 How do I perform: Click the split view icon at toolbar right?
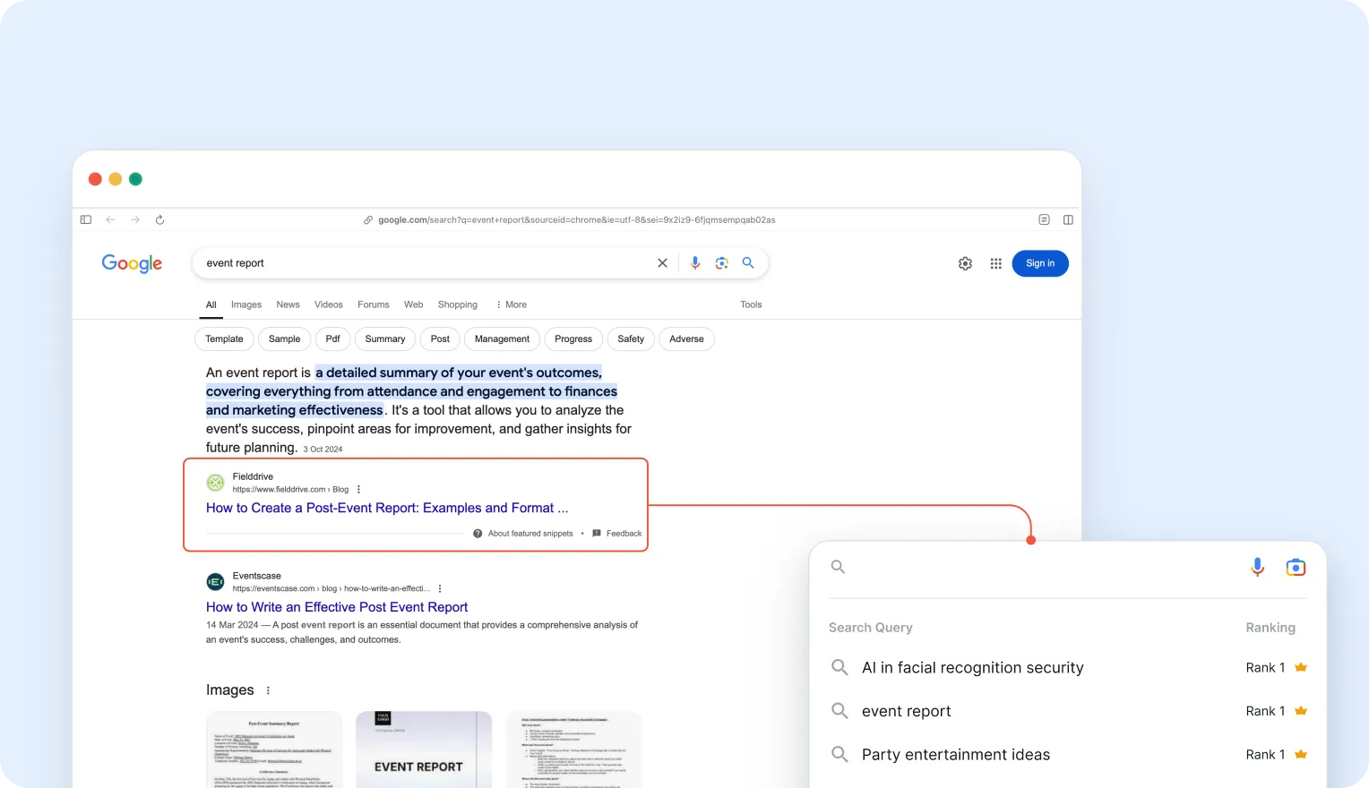1068,219
